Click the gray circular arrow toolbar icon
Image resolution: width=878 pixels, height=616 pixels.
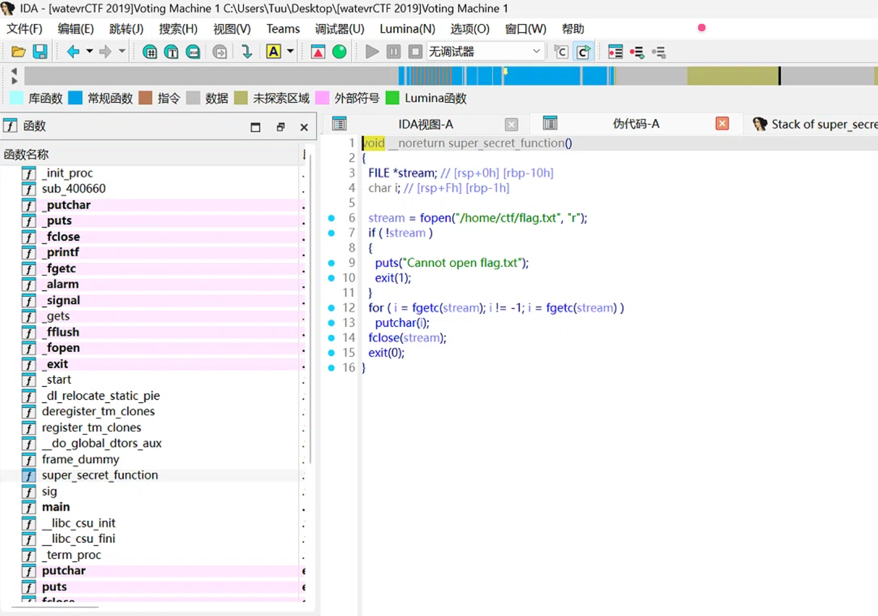(219, 52)
